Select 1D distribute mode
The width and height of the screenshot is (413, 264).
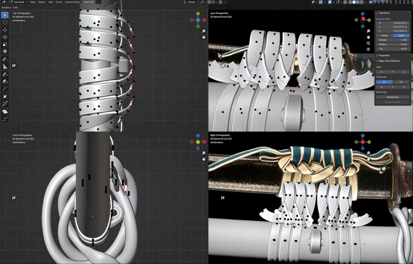coord(384,82)
